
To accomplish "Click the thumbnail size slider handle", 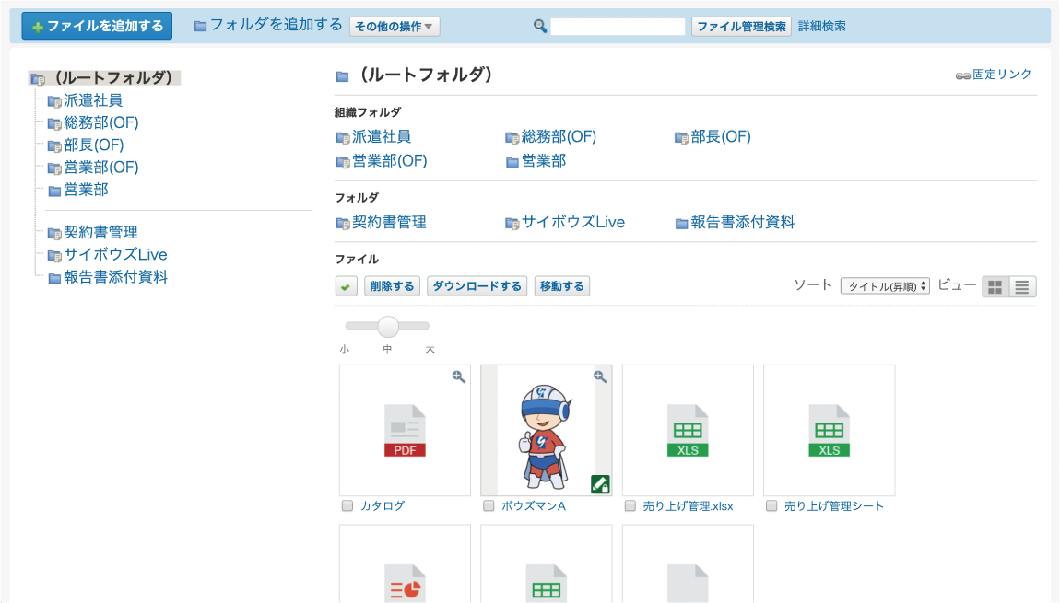I will click(x=388, y=326).
